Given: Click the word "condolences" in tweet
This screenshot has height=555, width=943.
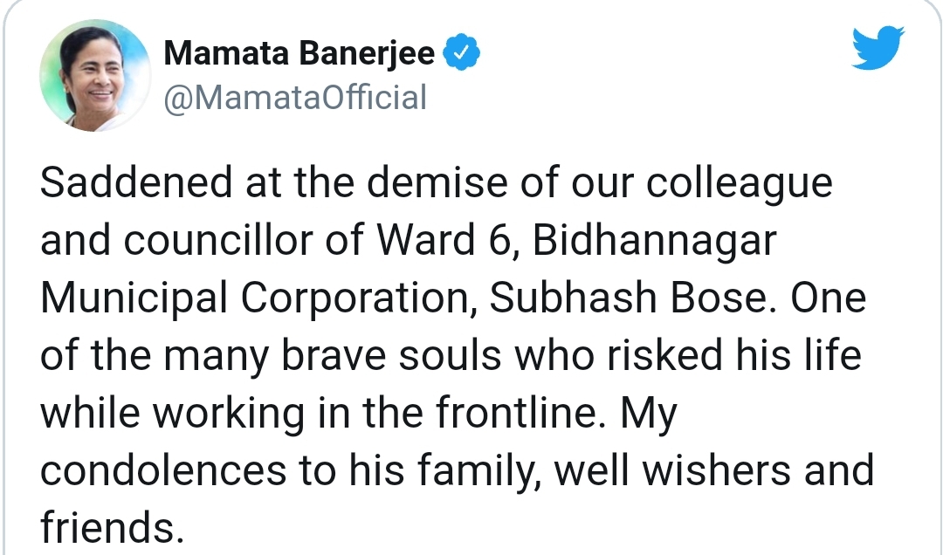Looking at the screenshot, I should [163, 471].
